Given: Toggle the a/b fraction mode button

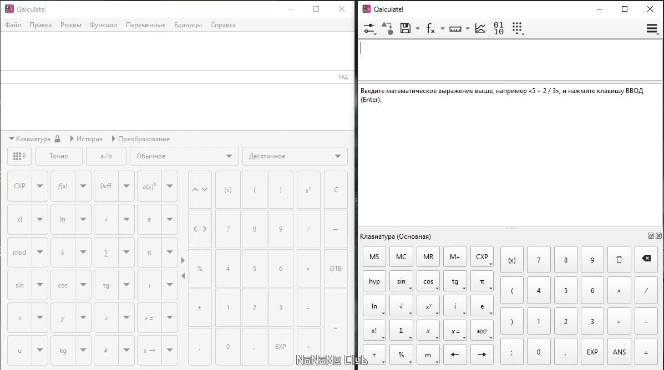Looking at the screenshot, I should point(106,156).
